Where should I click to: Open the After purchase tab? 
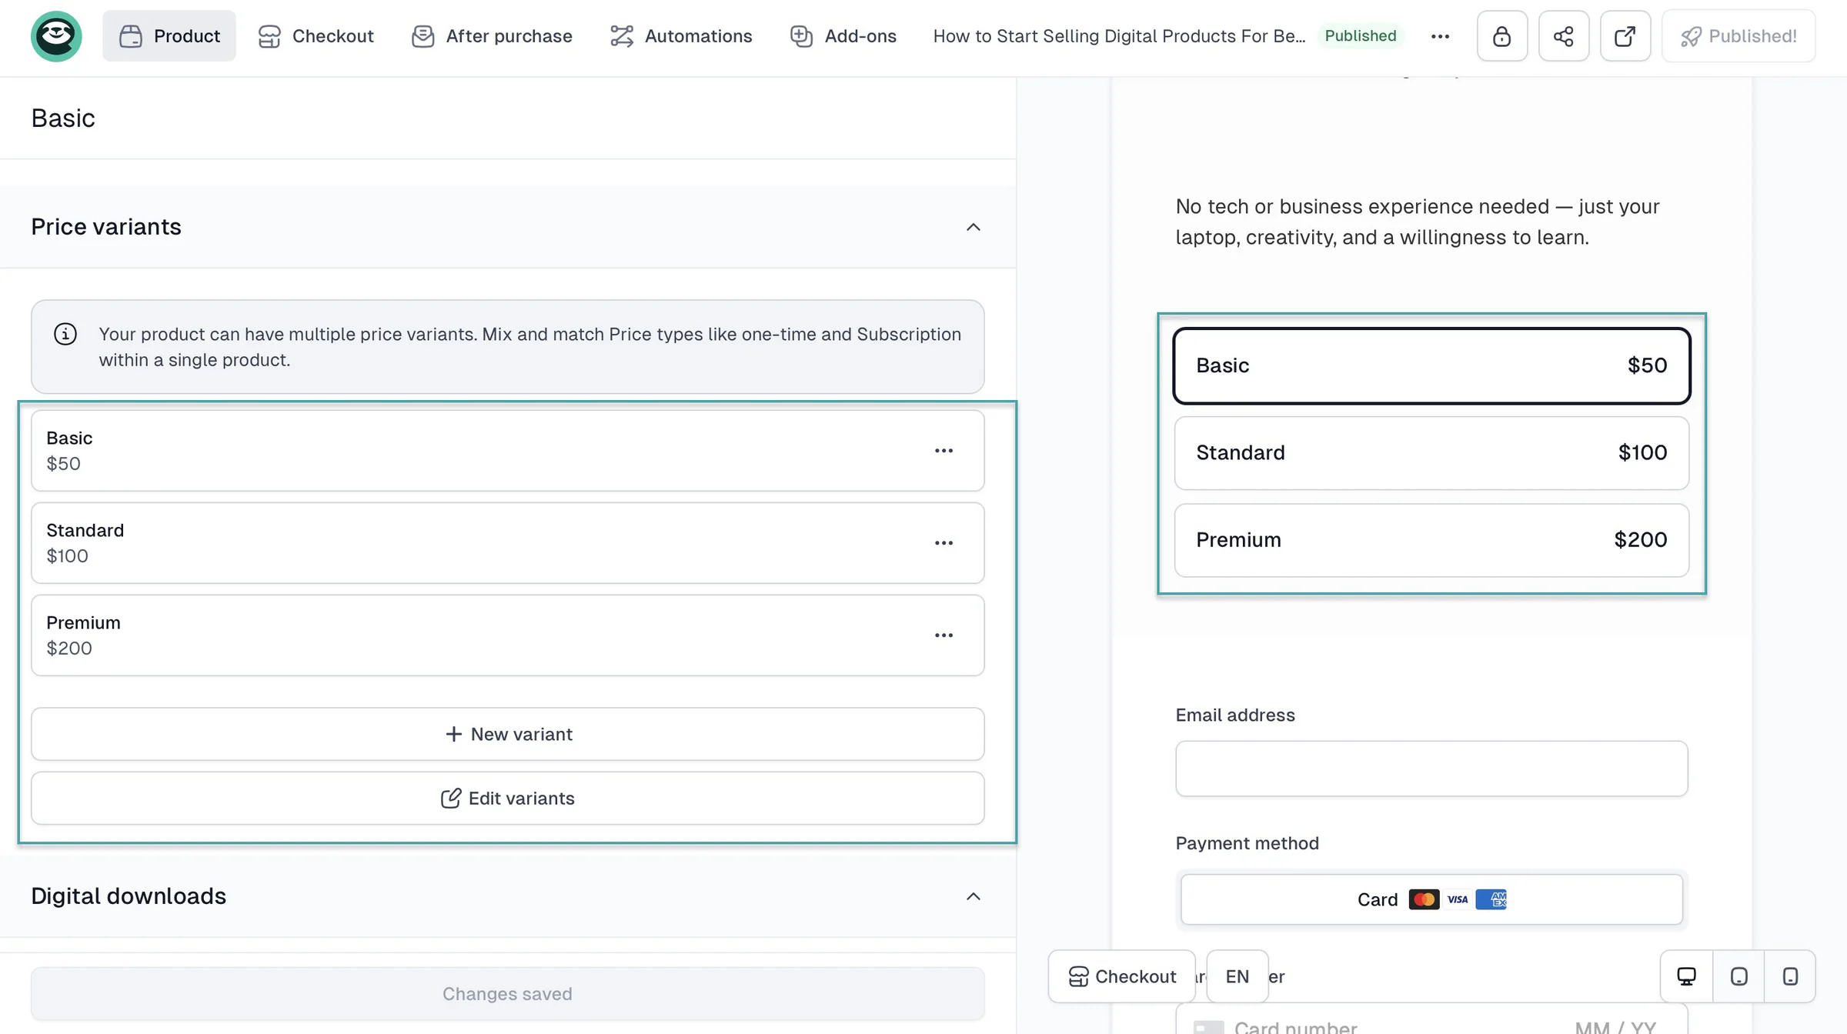pos(492,36)
